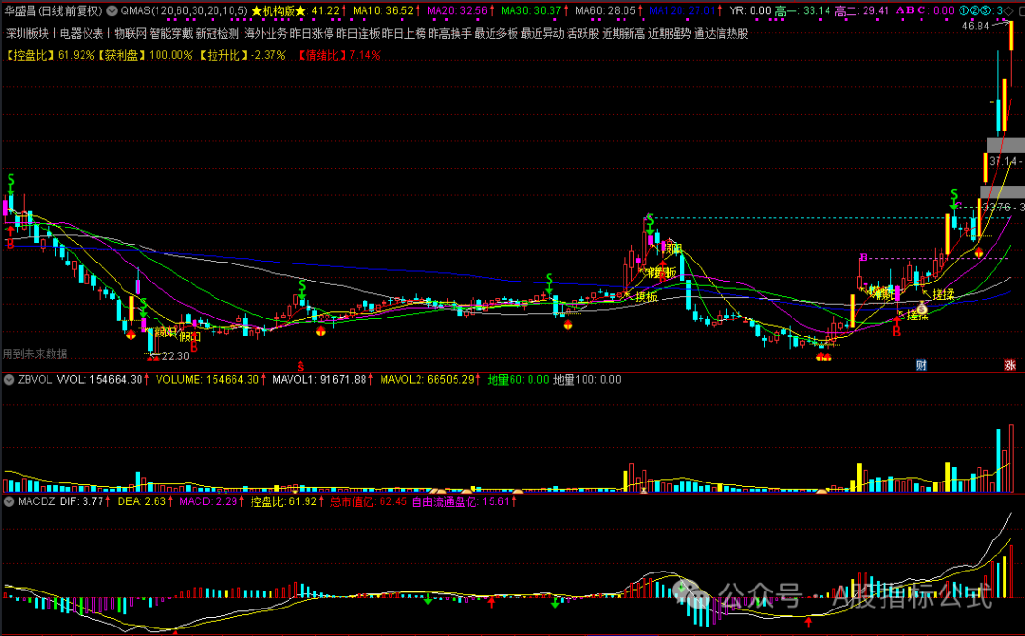This screenshot has height=636, width=1025.
Task: Click the 【获利盘】100.00% label
Action: coord(144,56)
